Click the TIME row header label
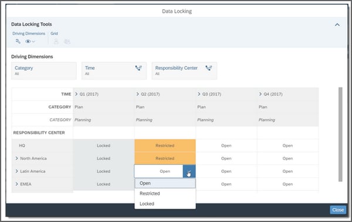Screen dimensions: 352x222 coord(66,94)
